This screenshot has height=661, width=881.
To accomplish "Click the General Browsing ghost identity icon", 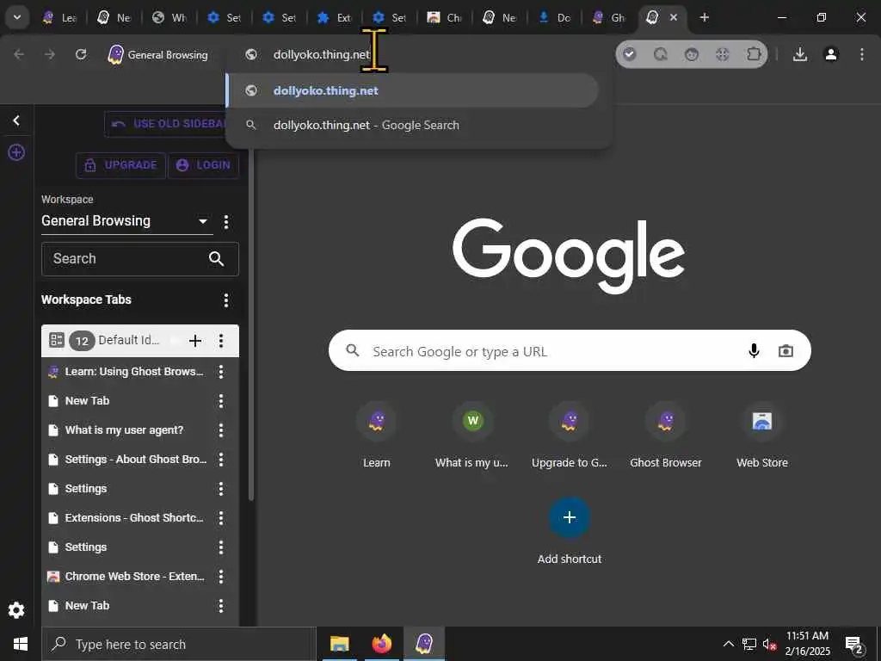I will [x=116, y=54].
